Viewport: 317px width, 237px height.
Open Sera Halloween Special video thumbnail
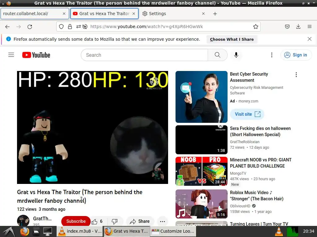(201, 140)
